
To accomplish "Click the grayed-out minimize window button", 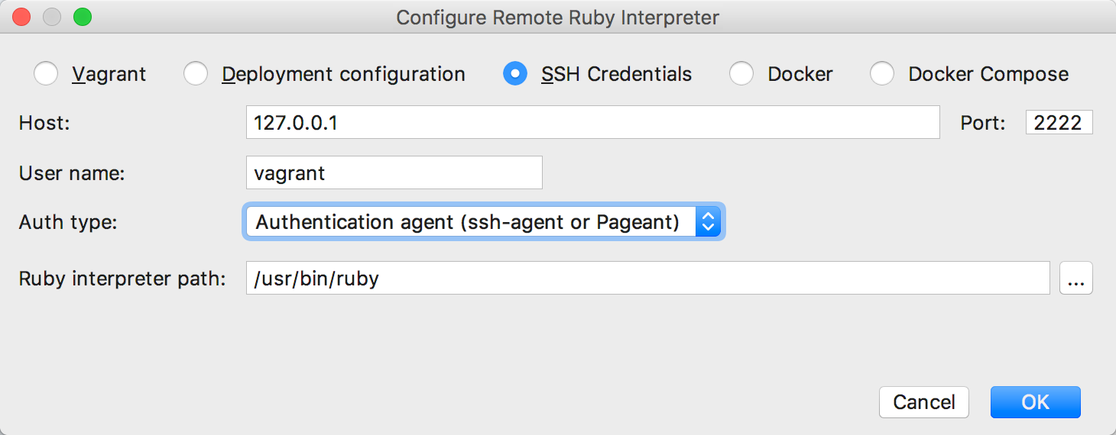I will [52, 17].
